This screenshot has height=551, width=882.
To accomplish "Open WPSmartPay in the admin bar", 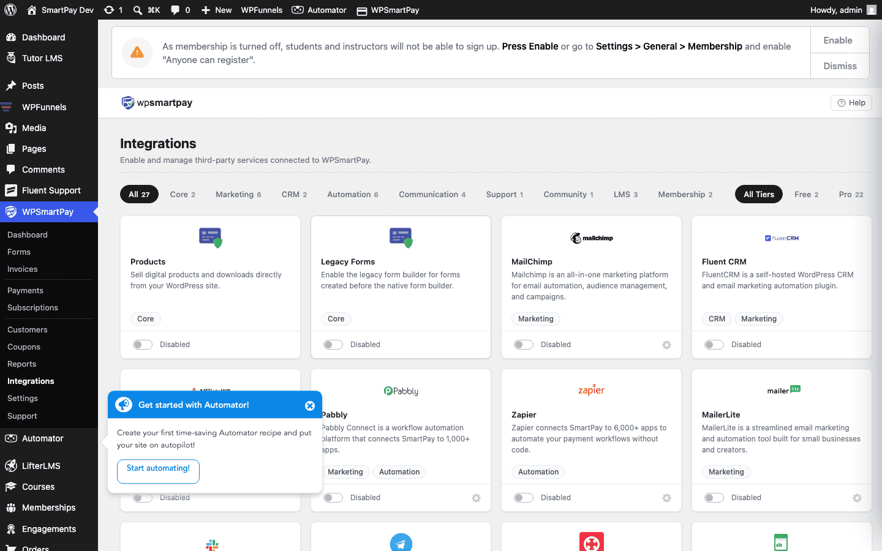I will [x=388, y=10].
